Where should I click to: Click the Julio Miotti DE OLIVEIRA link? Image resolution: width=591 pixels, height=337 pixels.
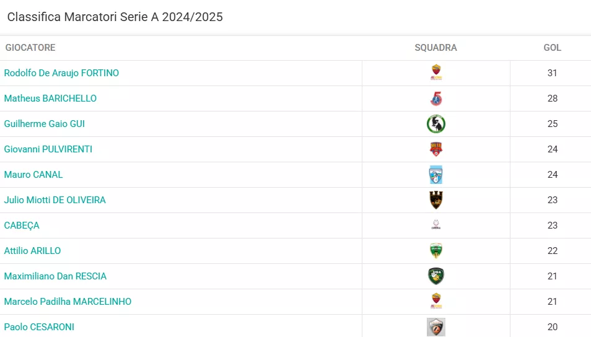pos(55,200)
